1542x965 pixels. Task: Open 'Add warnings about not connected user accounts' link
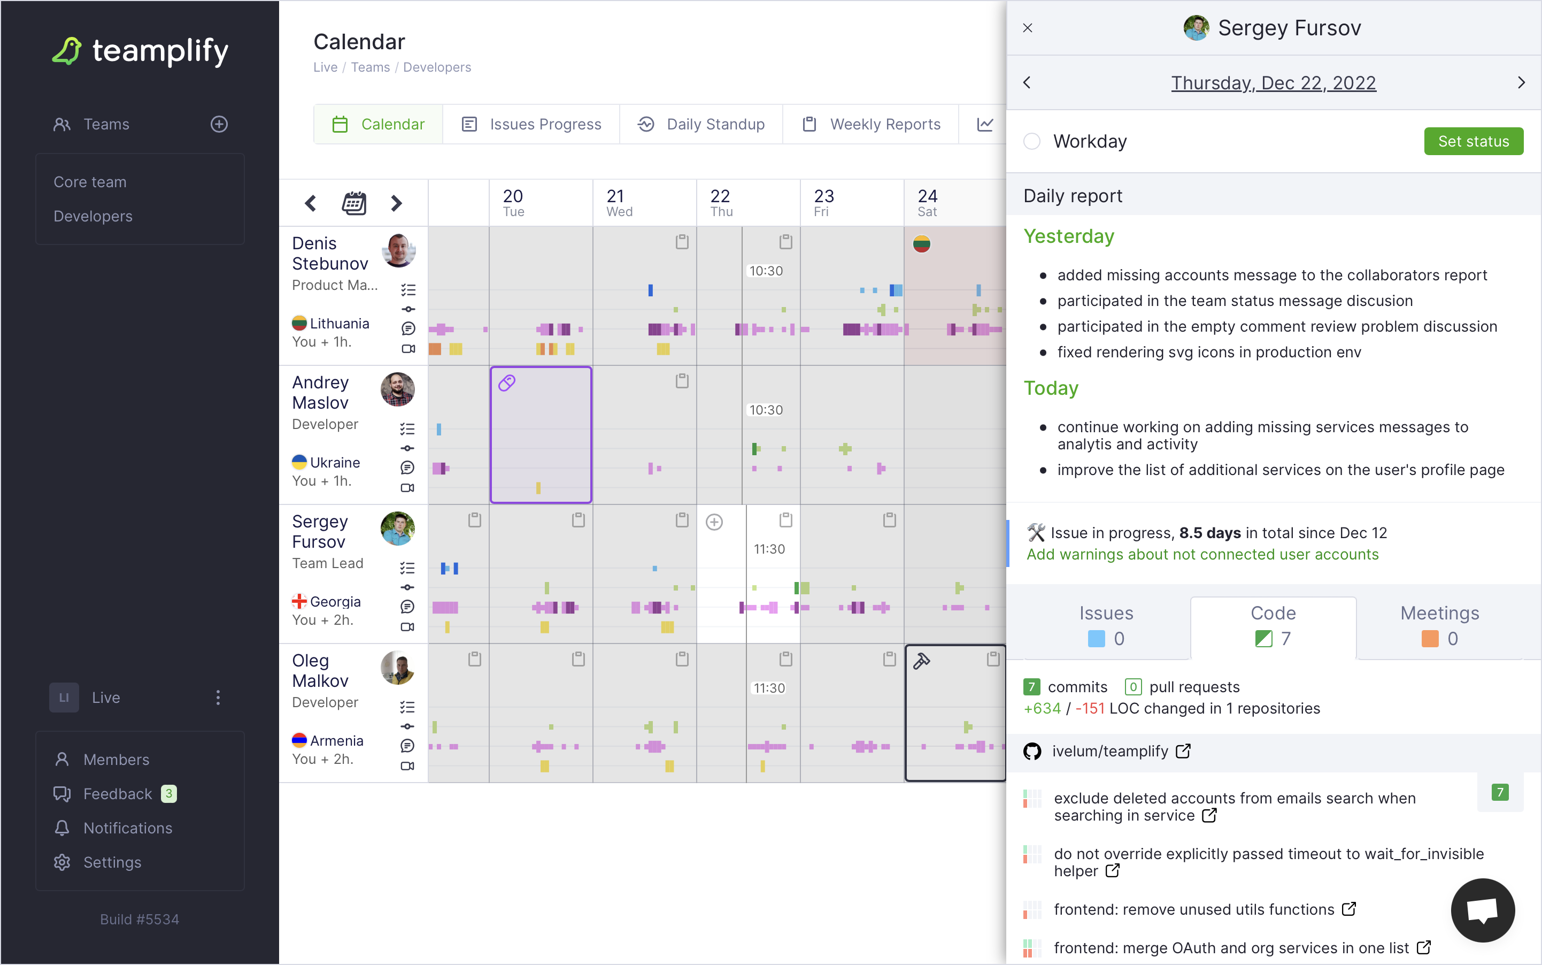pos(1202,554)
